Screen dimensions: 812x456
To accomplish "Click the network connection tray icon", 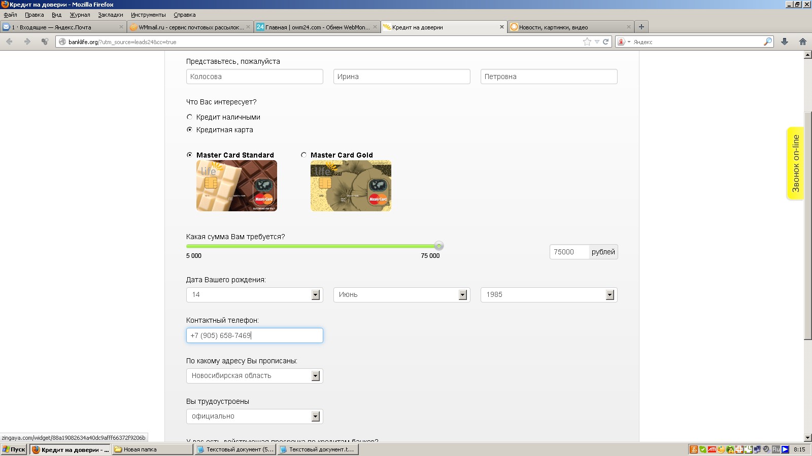I will (757, 449).
